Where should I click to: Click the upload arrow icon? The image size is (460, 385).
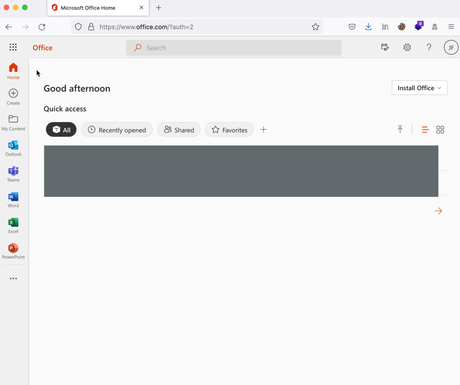pyautogui.click(x=400, y=129)
